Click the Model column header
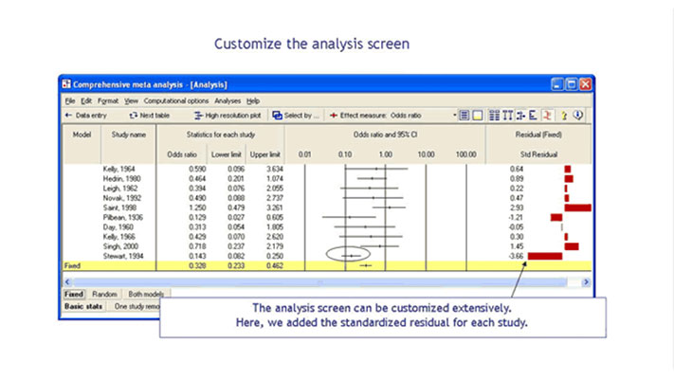 82,135
